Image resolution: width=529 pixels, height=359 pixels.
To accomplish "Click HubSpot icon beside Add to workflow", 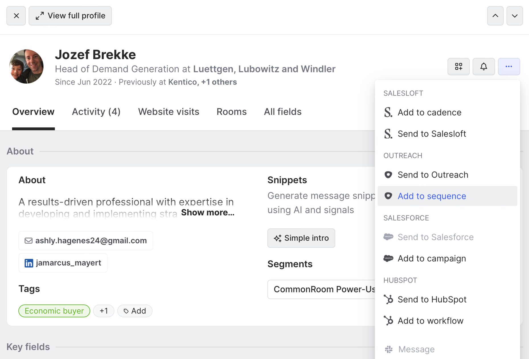I will (x=388, y=321).
